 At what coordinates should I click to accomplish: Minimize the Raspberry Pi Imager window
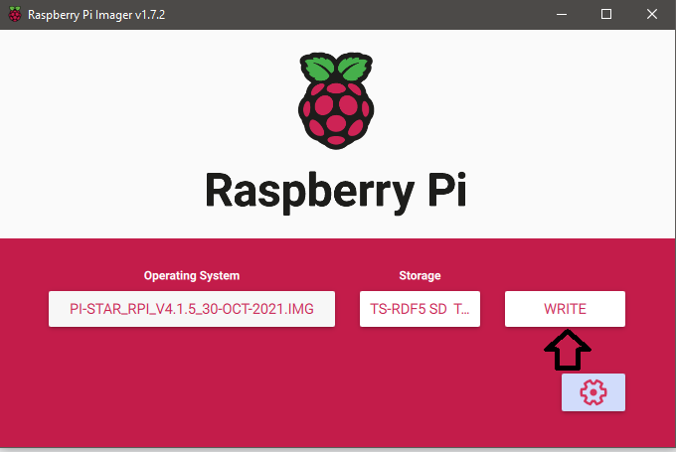562,14
